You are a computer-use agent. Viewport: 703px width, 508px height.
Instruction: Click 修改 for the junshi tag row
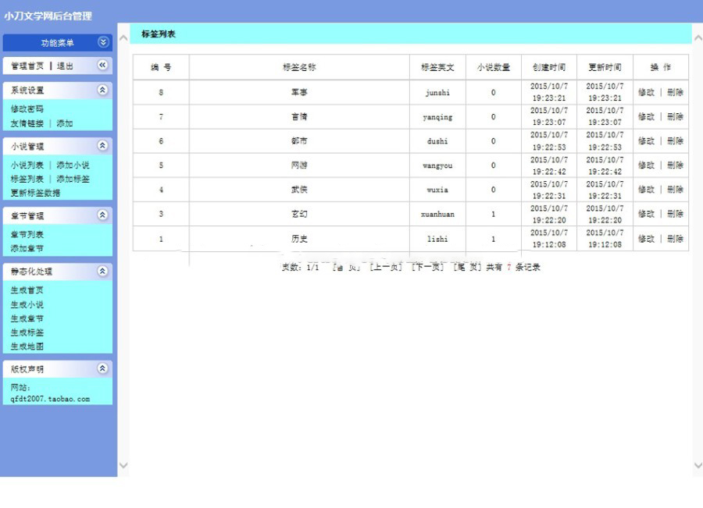(646, 92)
